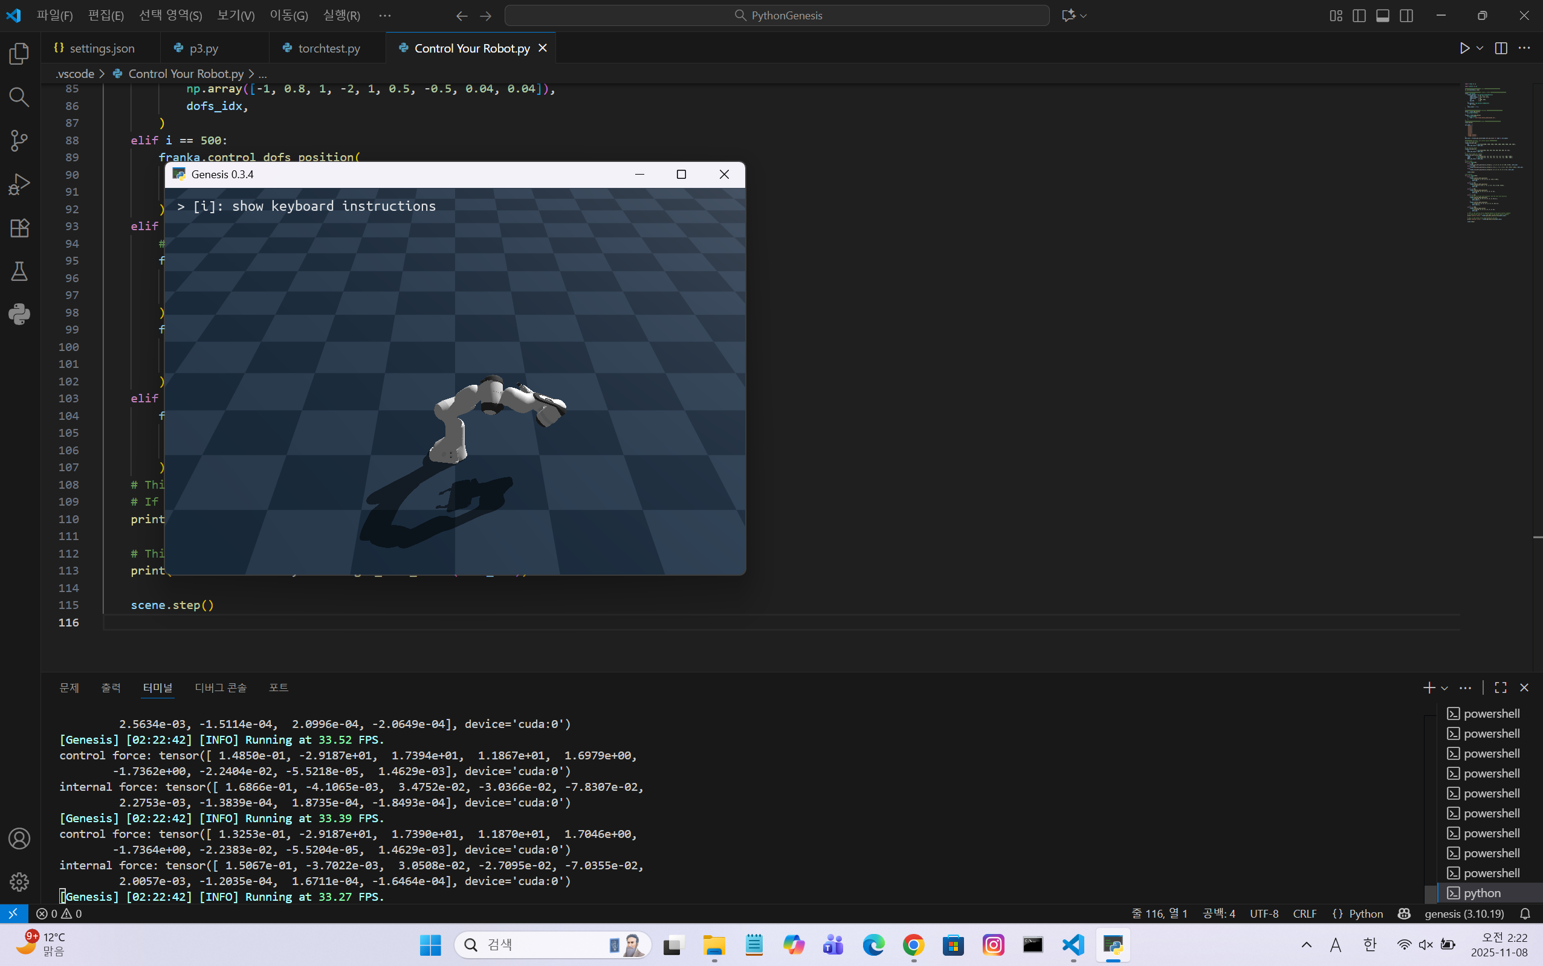
Task: Click the CRLF line ending indicator
Action: [x=1304, y=913]
